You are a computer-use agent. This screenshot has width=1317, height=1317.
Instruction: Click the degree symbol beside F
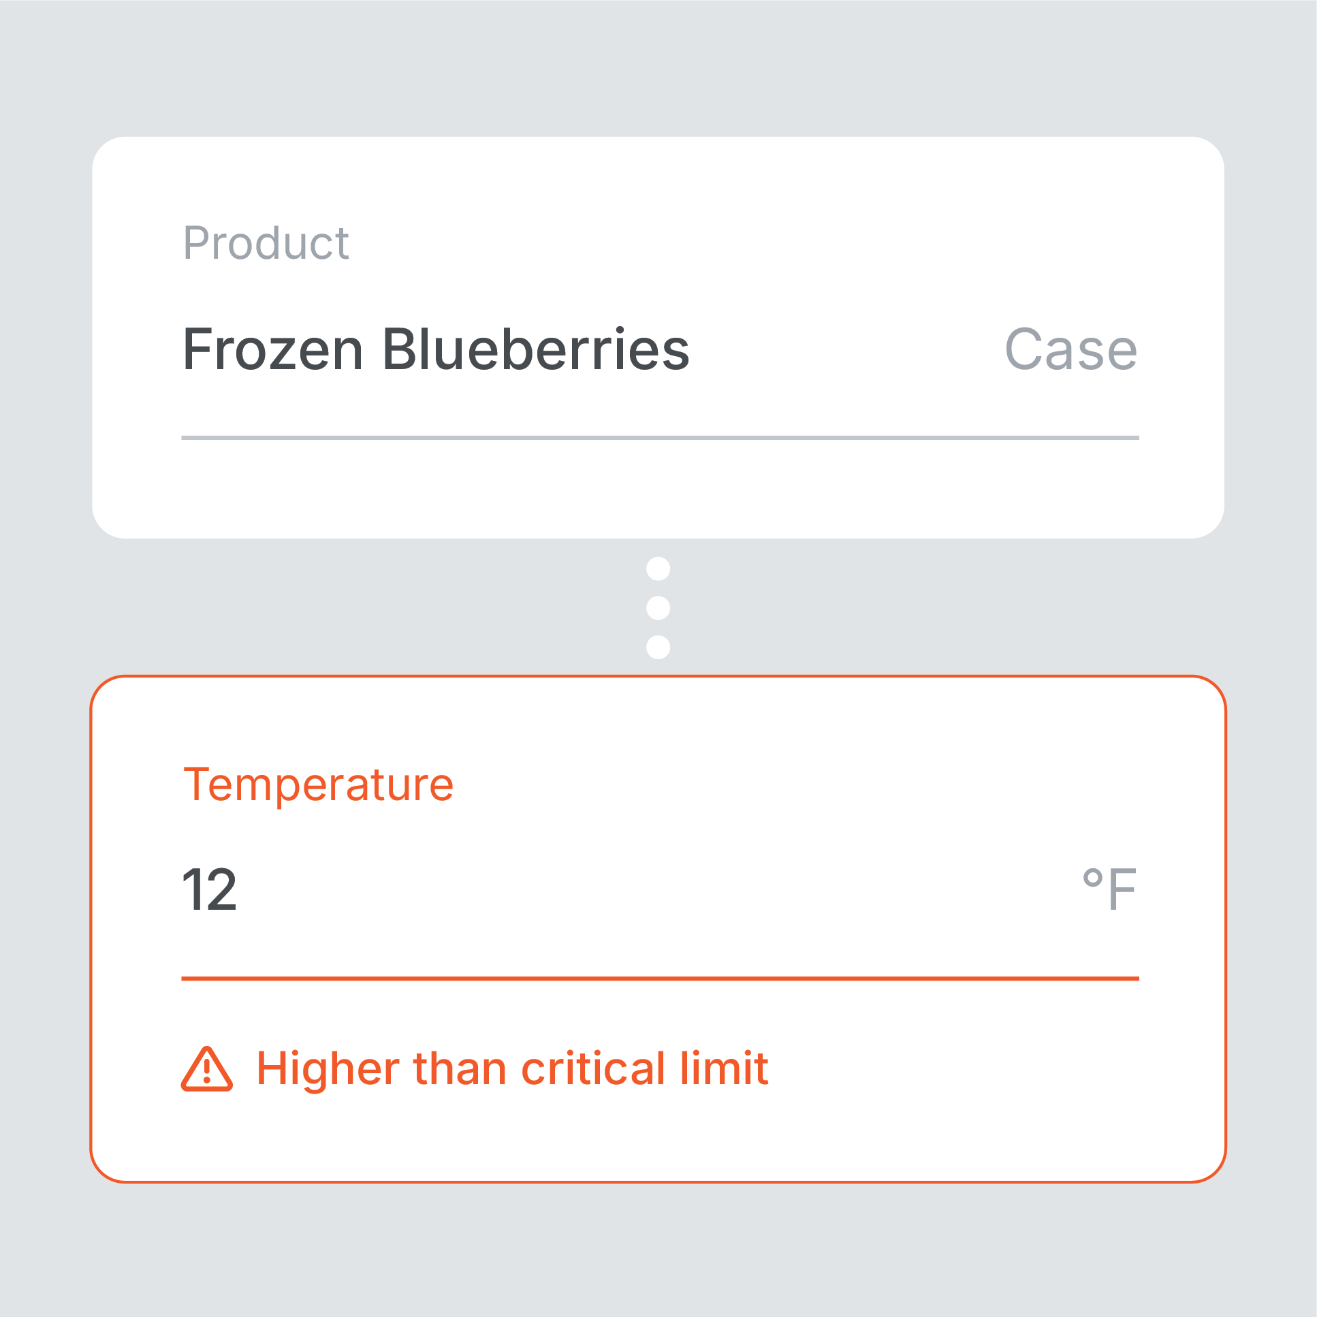(1093, 878)
